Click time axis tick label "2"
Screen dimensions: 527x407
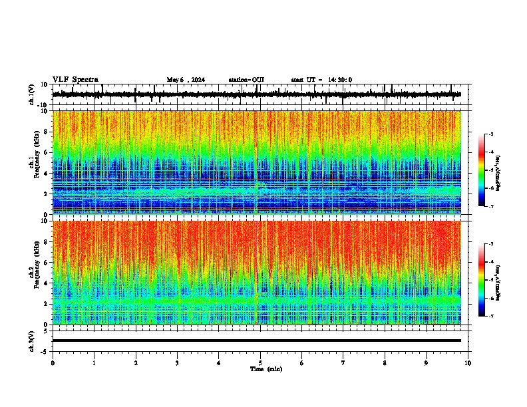(136, 363)
